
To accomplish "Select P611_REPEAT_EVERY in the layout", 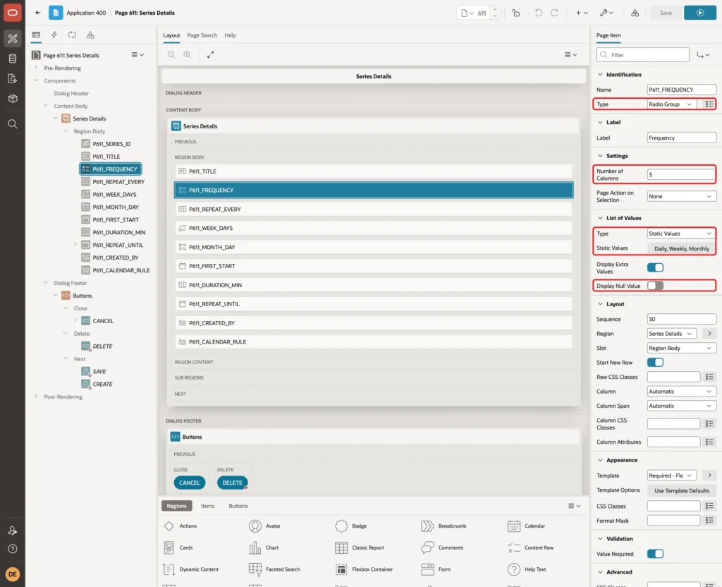I will [374, 209].
